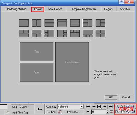This screenshot has height=115, width=137.
Task: Pick layout: three small left, one large right
Action: click(49, 33)
